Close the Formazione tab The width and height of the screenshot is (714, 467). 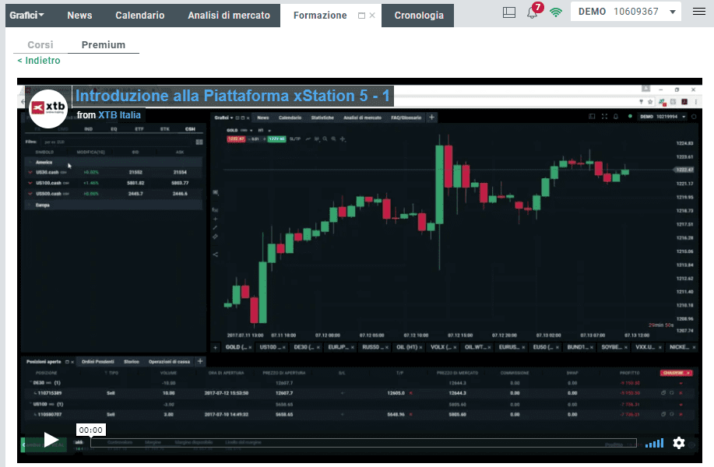click(372, 16)
